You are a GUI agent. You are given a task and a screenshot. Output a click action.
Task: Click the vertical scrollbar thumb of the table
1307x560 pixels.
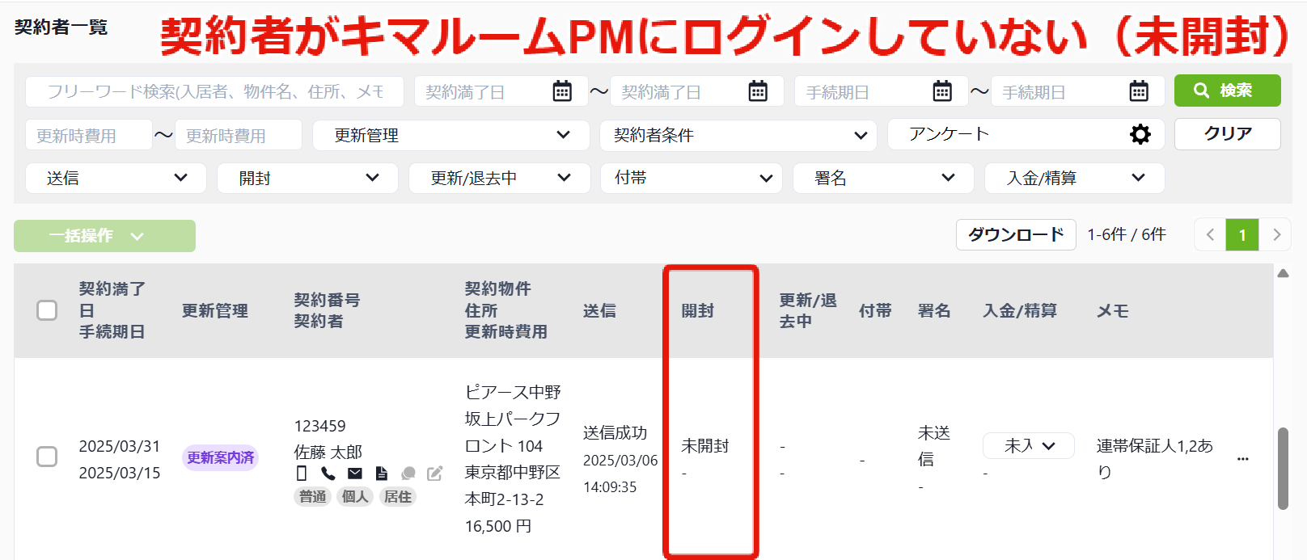[1283, 469]
